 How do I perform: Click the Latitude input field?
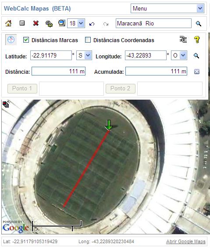[51, 55]
